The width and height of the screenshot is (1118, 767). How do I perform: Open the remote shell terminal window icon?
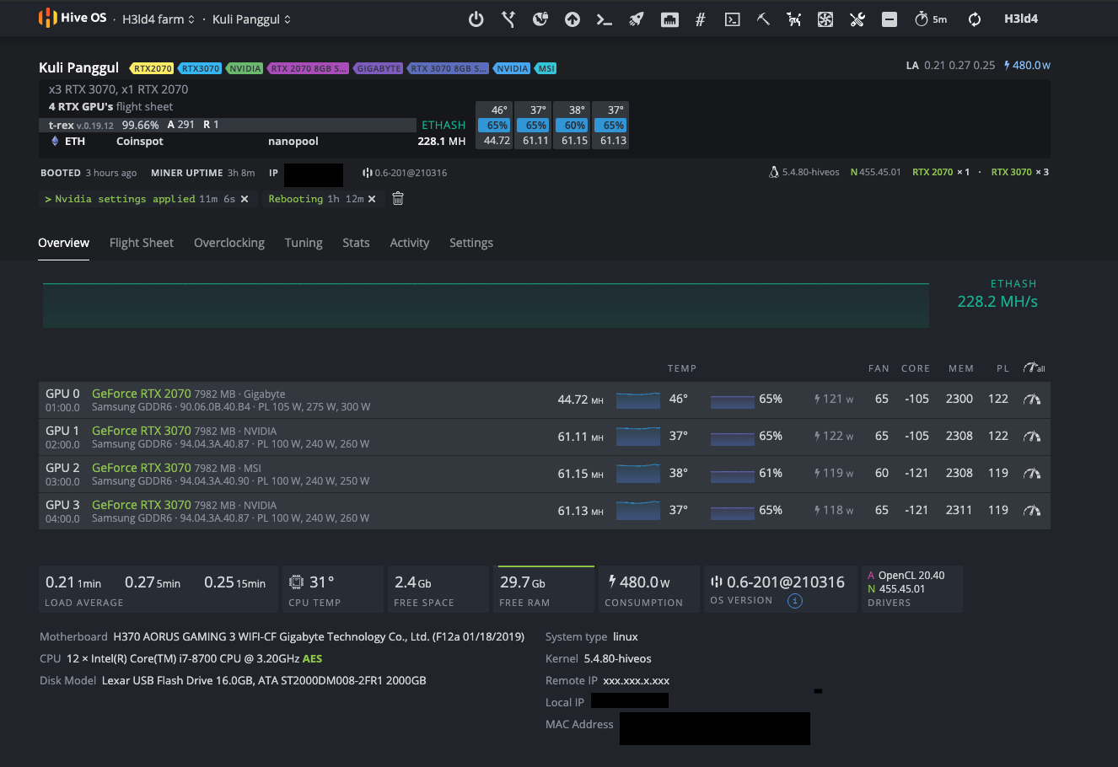(733, 19)
